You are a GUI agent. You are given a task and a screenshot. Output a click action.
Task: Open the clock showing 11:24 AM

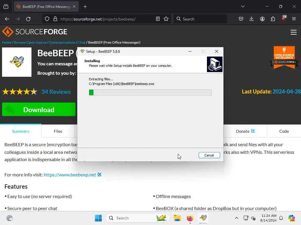pos(268,218)
